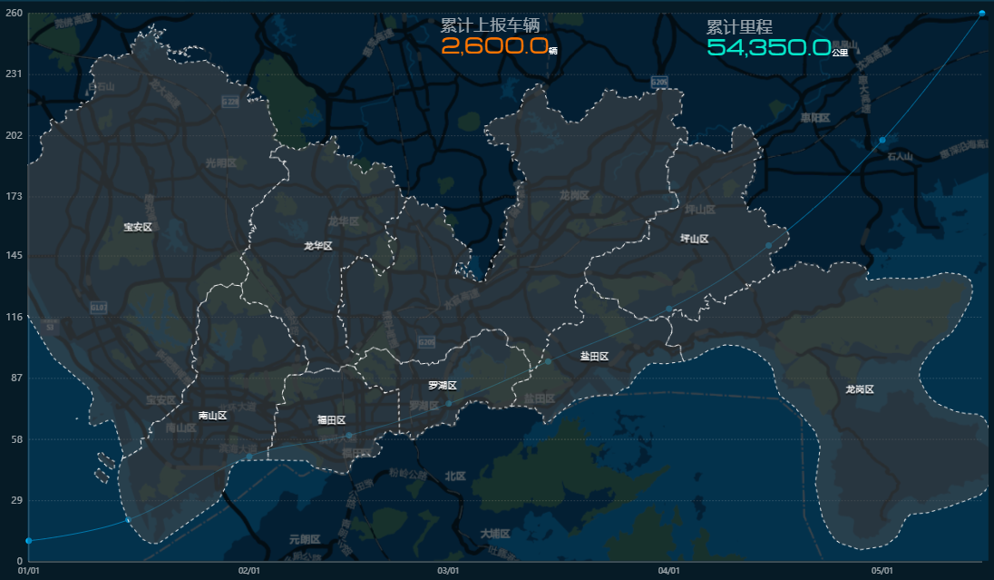Click the 北区 map label
Image resolution: width=994 pixels, height=580 pixels.
(x=455, y=476)
